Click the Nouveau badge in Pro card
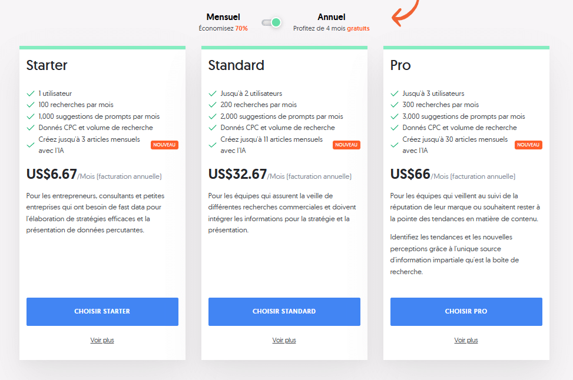This screenshot has width=573, height=380. 528,145
